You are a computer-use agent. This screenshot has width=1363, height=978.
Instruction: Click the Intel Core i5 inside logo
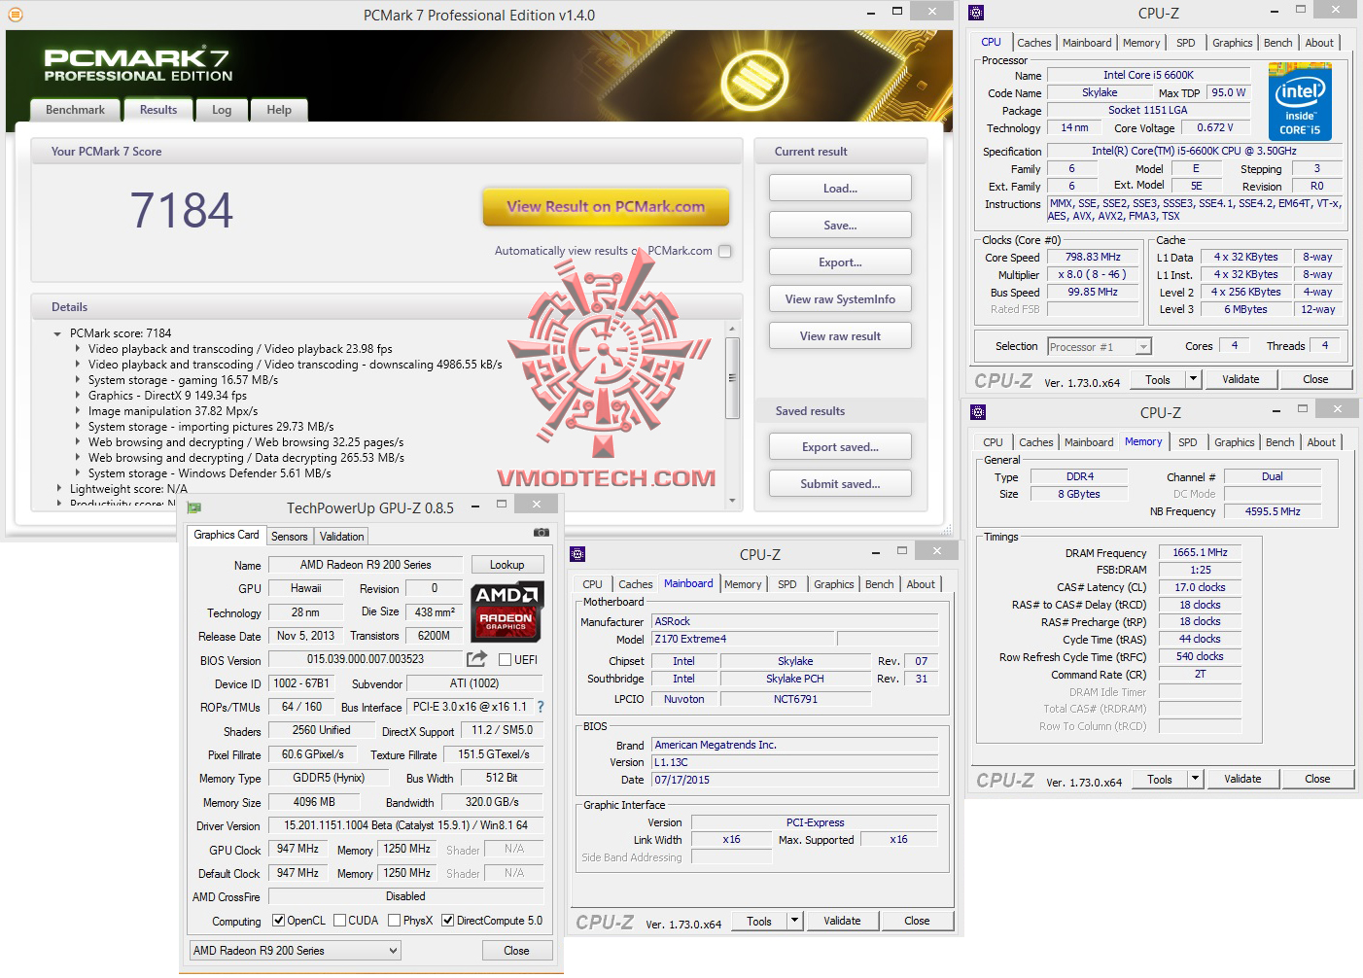(x=1300, y=102)
